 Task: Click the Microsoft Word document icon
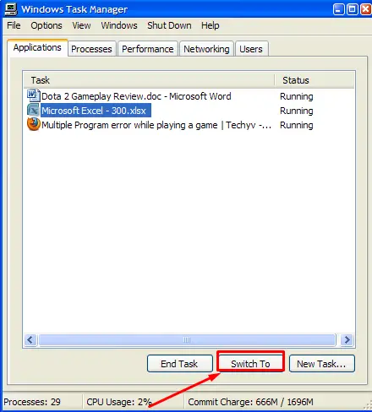tap(33, 95)
